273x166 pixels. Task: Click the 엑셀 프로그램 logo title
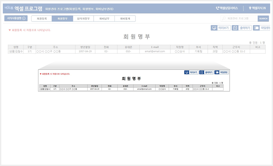(28, 9)
